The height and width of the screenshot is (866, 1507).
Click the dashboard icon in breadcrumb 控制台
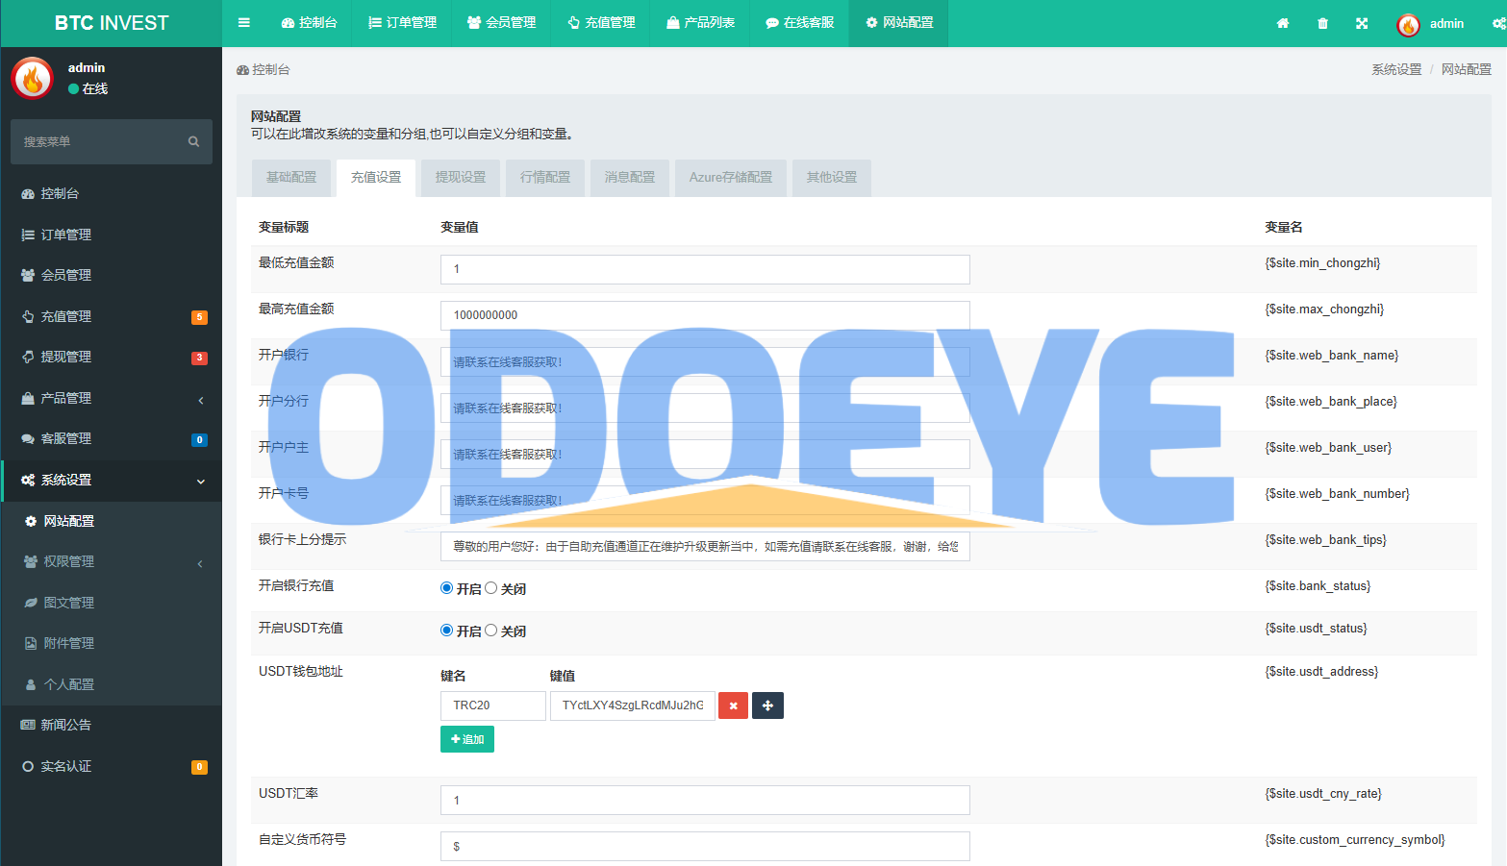[x=242, y=70]
